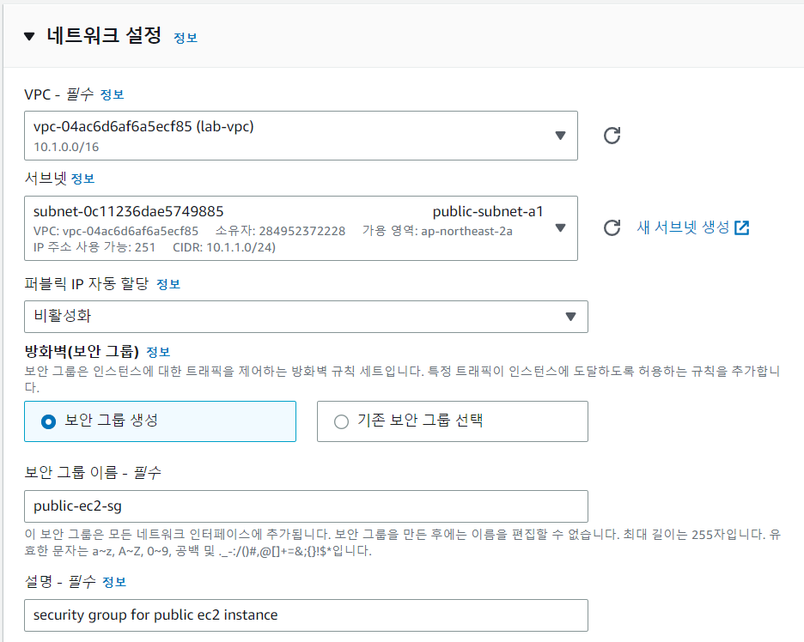The image size is (804, 642).
Task: Click the external link icon beside 새 서브넷 생성
Action: [x=740, y=227]
